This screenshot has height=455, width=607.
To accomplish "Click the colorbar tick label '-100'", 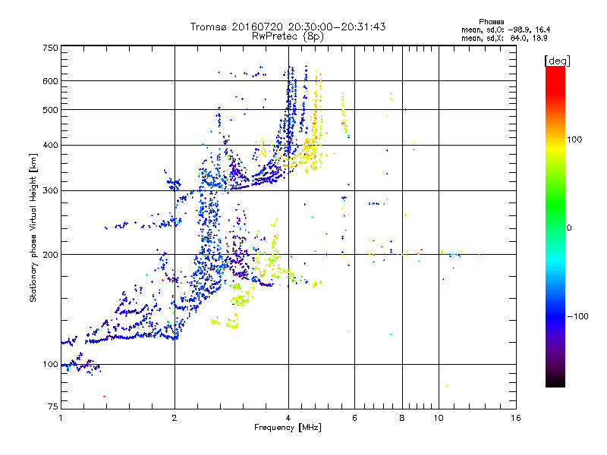I will (577, 316).
